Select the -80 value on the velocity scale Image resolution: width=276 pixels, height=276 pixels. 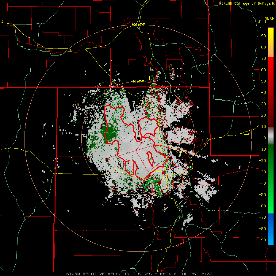(x=262, y=229)
